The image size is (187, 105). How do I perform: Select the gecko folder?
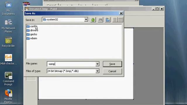click(32, 34)
